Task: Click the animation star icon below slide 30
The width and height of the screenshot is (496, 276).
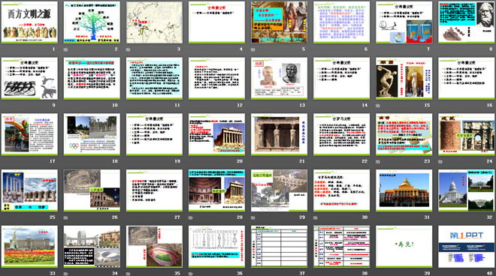Action: point(316,217)
